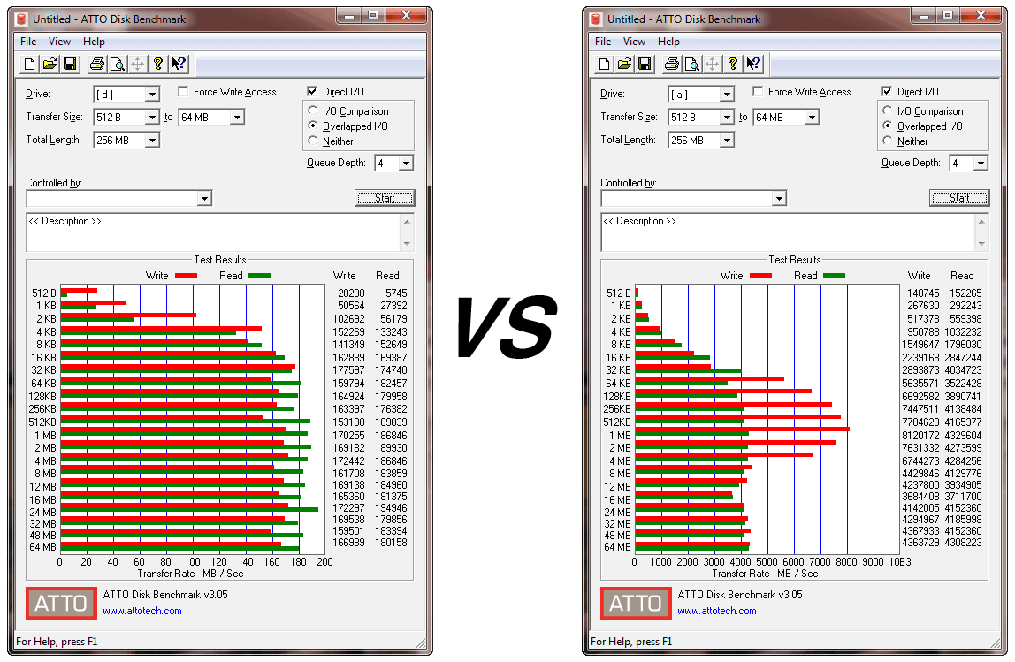Screen dimensions: 1015x662
Task: Click Start button in left window
Action: [385, 198]
